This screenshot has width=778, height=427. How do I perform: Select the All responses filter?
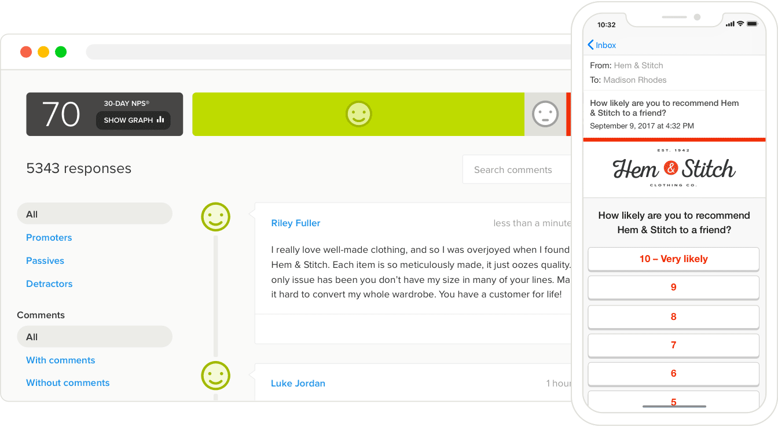point(95,213)
